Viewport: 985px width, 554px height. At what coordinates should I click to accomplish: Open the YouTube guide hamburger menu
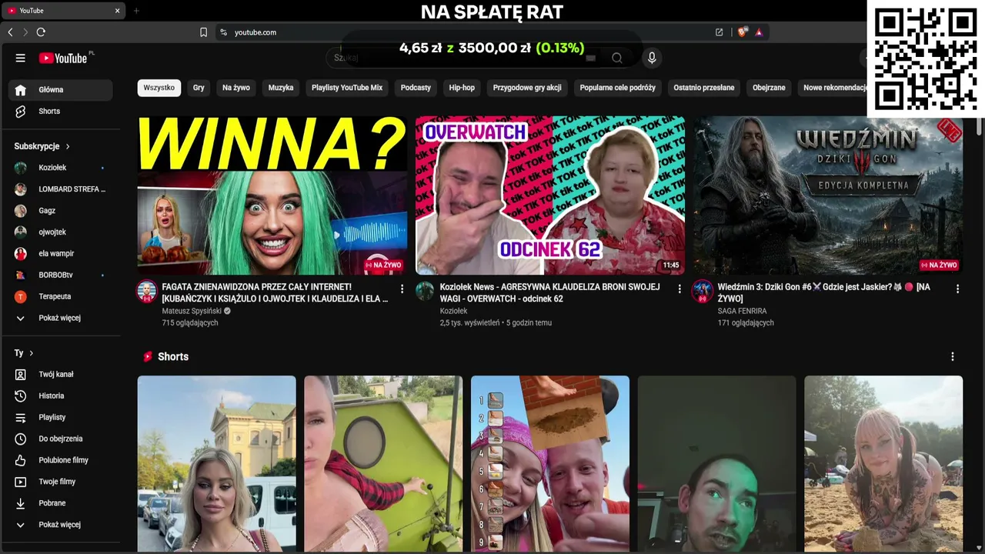click(21, 58)
